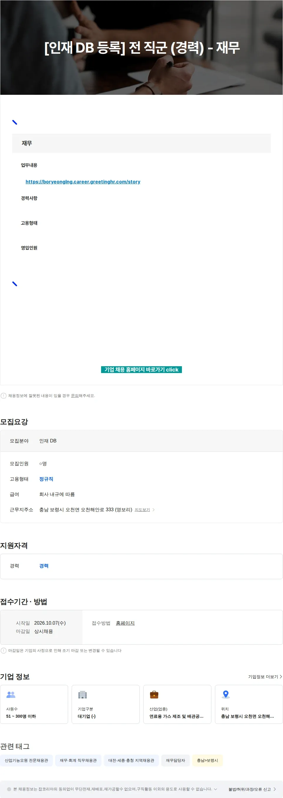Click the job posting title header image

pos(141,47)
